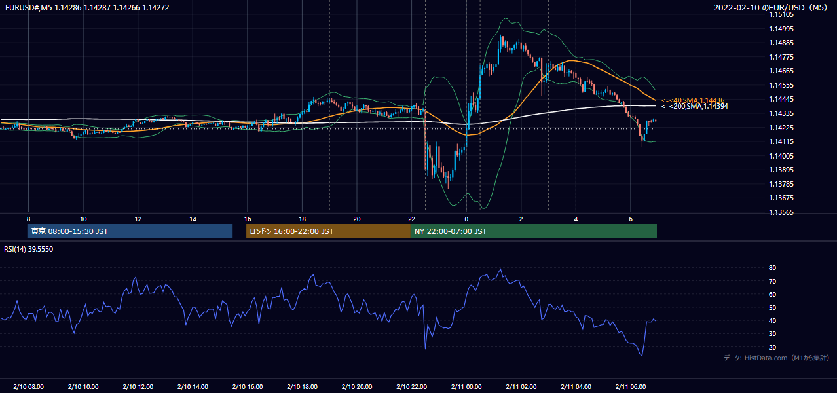This screenshot has width=837, height=393.
Task: Click price axis value 1.14115
Action: point(782,141)
